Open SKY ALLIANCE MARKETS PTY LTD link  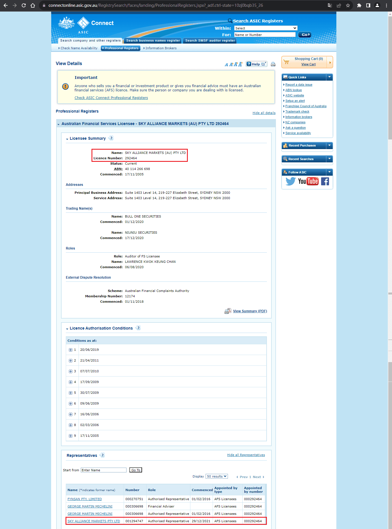tap(94, 521)
